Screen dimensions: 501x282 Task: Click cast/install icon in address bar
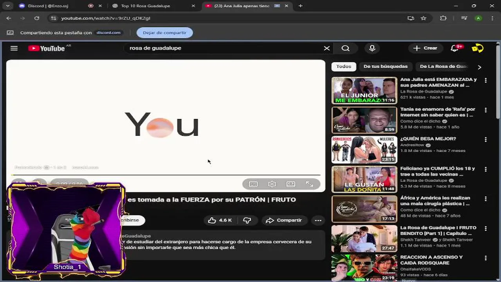(411, 18)
